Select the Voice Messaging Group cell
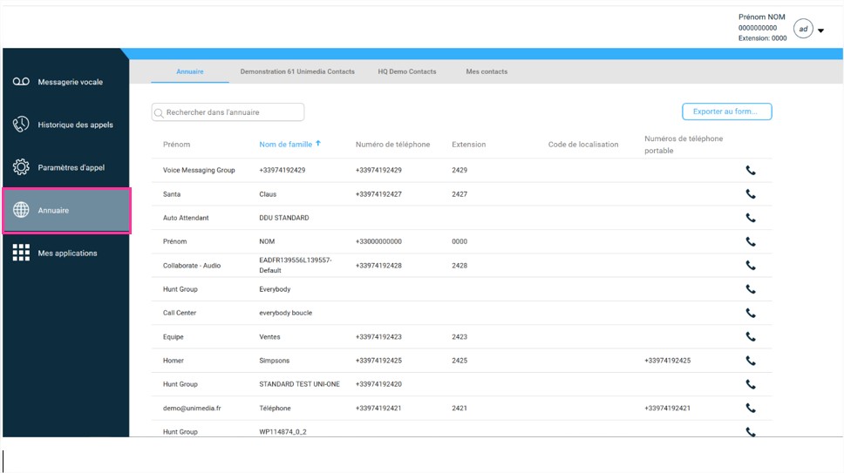The height and width of the screenshot is (473, 844). pos(199,170)
